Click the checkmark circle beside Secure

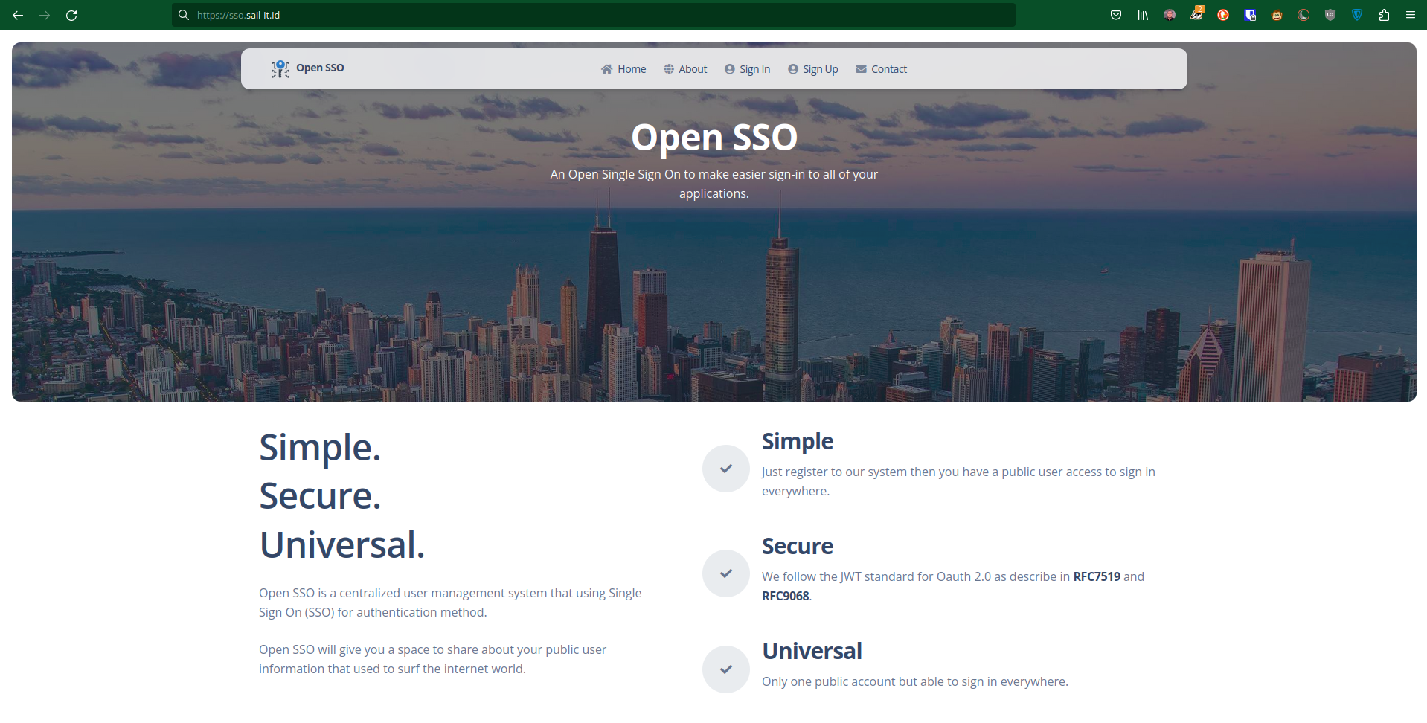tap(725, 573)
